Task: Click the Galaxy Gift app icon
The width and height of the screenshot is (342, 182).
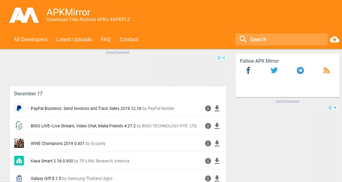Action: click(19, 178)
